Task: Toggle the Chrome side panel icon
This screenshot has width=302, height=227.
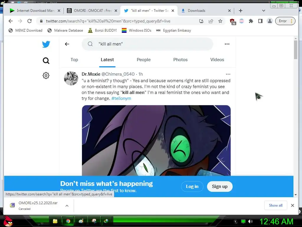Action: point(260,21)
